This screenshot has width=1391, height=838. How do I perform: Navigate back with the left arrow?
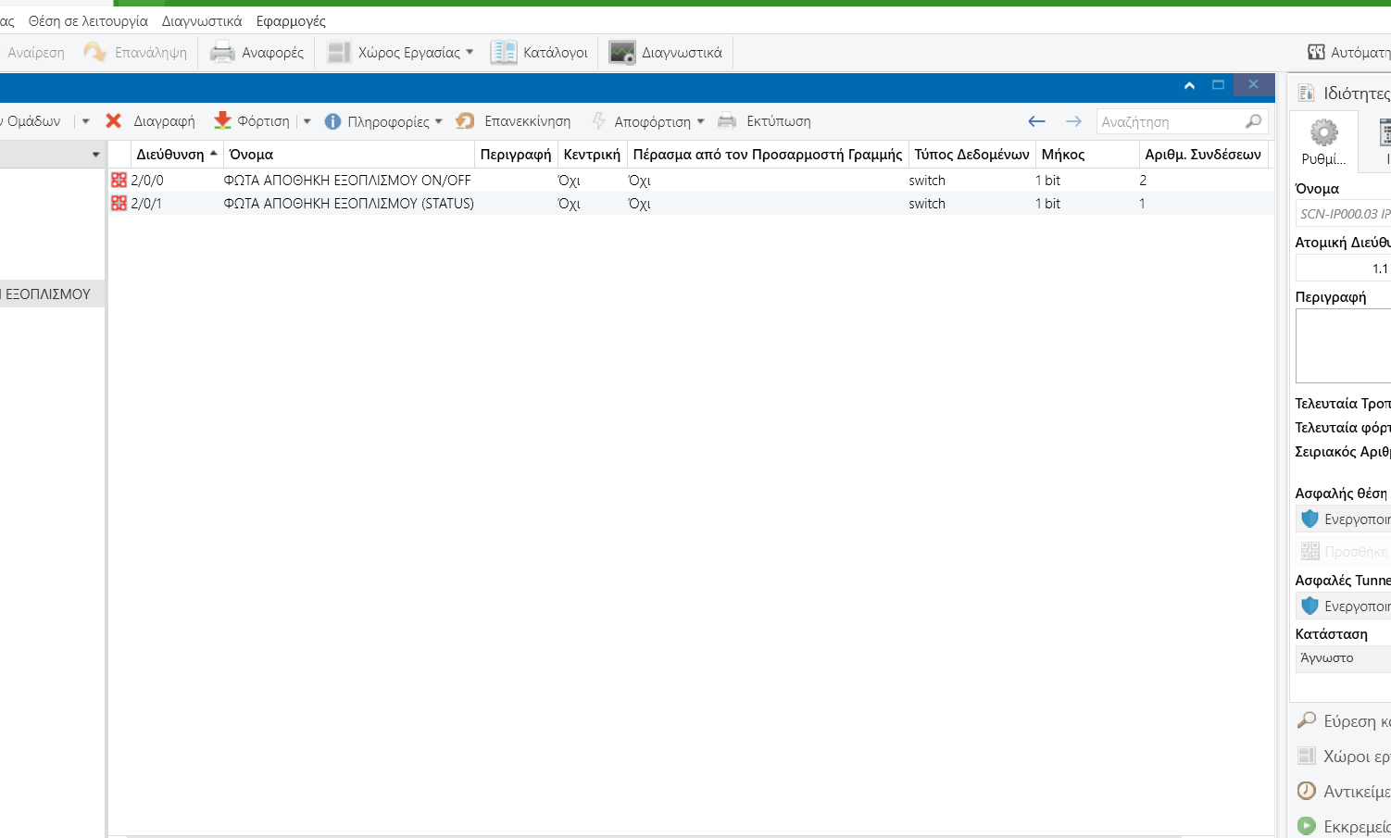point(1036,121)
